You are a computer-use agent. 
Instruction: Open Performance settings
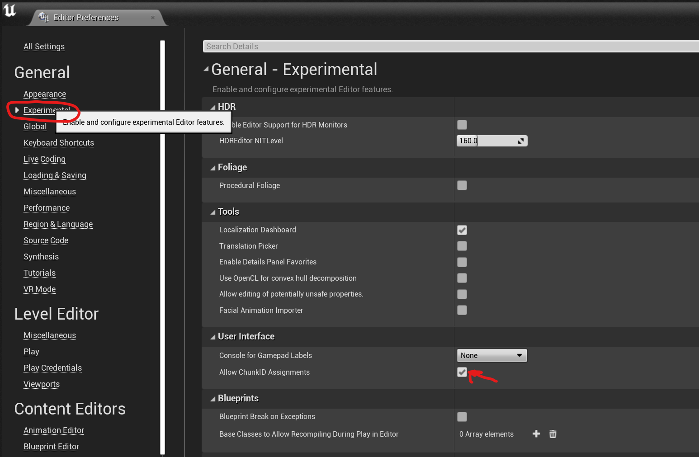tap(47, 208)
